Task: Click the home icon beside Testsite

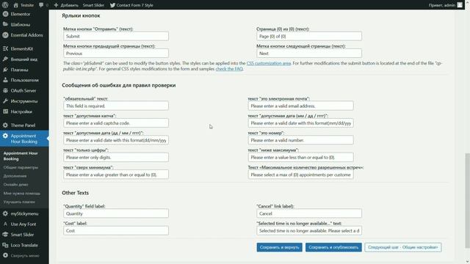Action: click(x=16, y=5)
